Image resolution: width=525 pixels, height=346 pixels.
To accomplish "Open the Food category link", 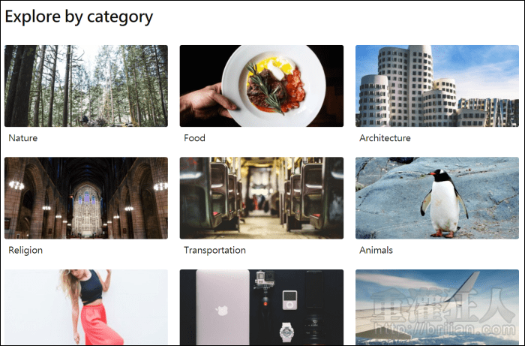I will click(194, 138).
